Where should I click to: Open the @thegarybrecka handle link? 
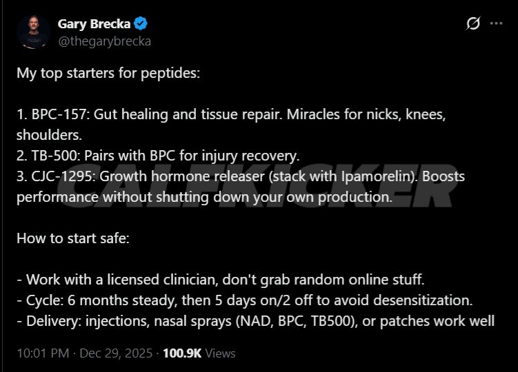104,41
